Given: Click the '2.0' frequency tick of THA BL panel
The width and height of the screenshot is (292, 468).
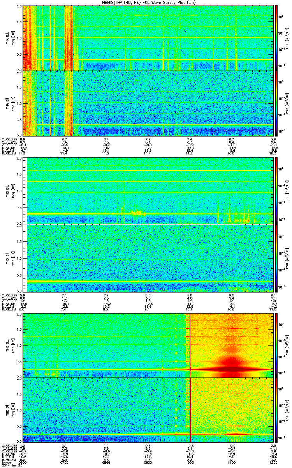Looking at the screenshot, I should (19, 7).
